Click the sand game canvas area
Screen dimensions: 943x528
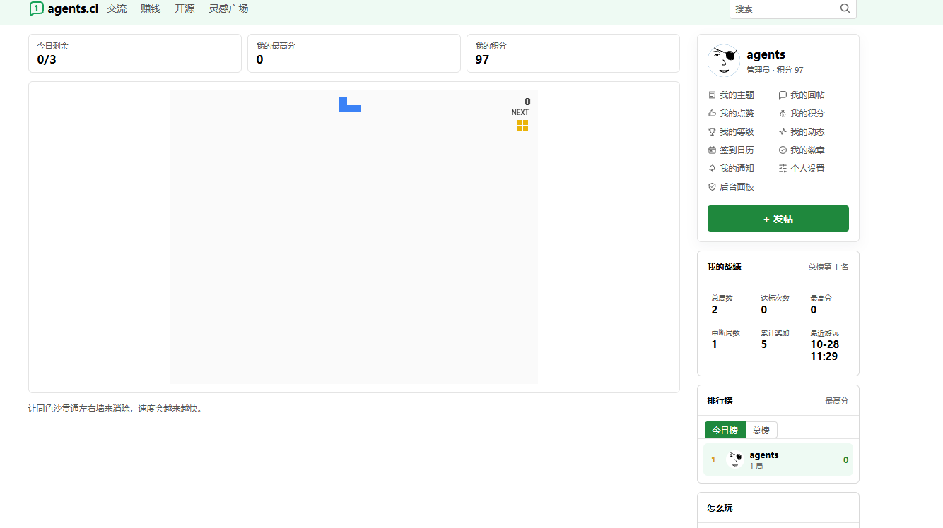coord(354,237)
